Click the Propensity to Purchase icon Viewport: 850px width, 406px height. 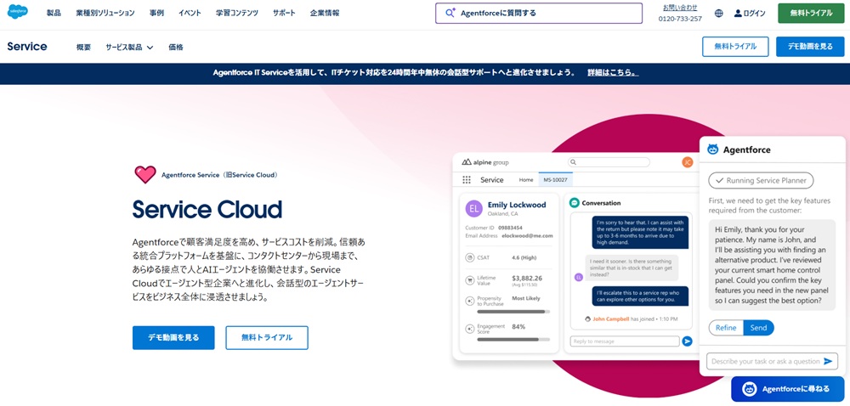point(469,301)
